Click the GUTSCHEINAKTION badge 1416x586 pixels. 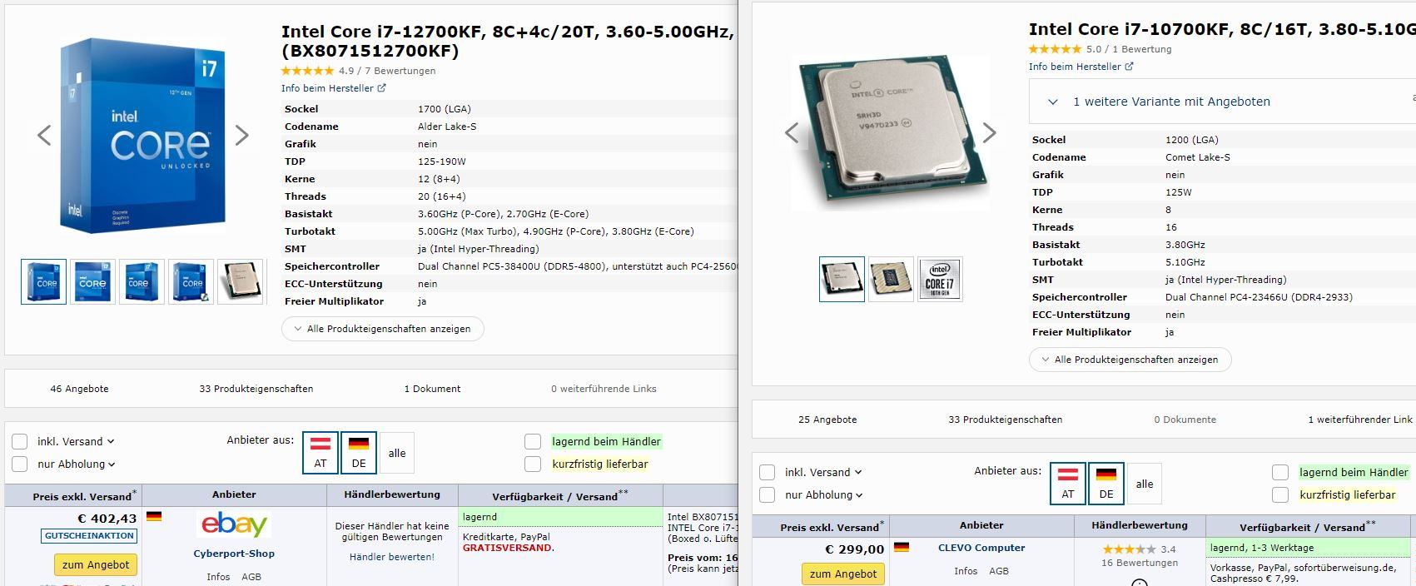tap(89, 536)
